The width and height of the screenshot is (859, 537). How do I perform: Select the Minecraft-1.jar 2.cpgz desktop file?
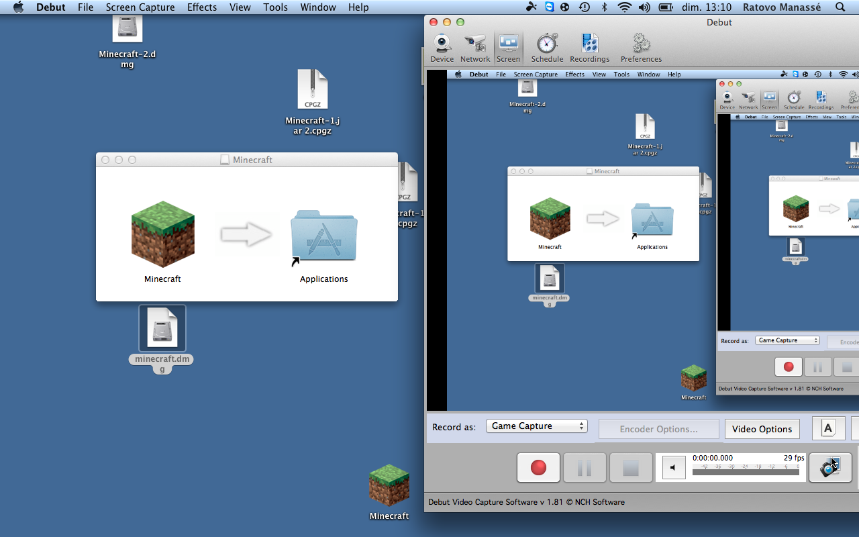click(313, 102)
